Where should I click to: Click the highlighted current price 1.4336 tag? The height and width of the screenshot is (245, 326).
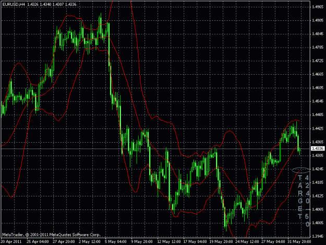[318, 149]
